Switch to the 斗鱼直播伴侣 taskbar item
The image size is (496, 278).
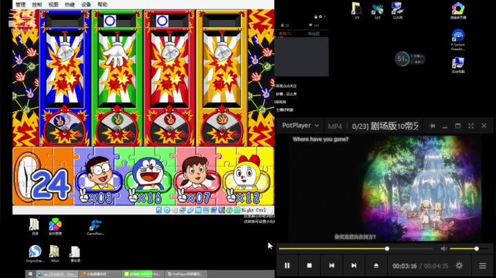tap(100, 274)
